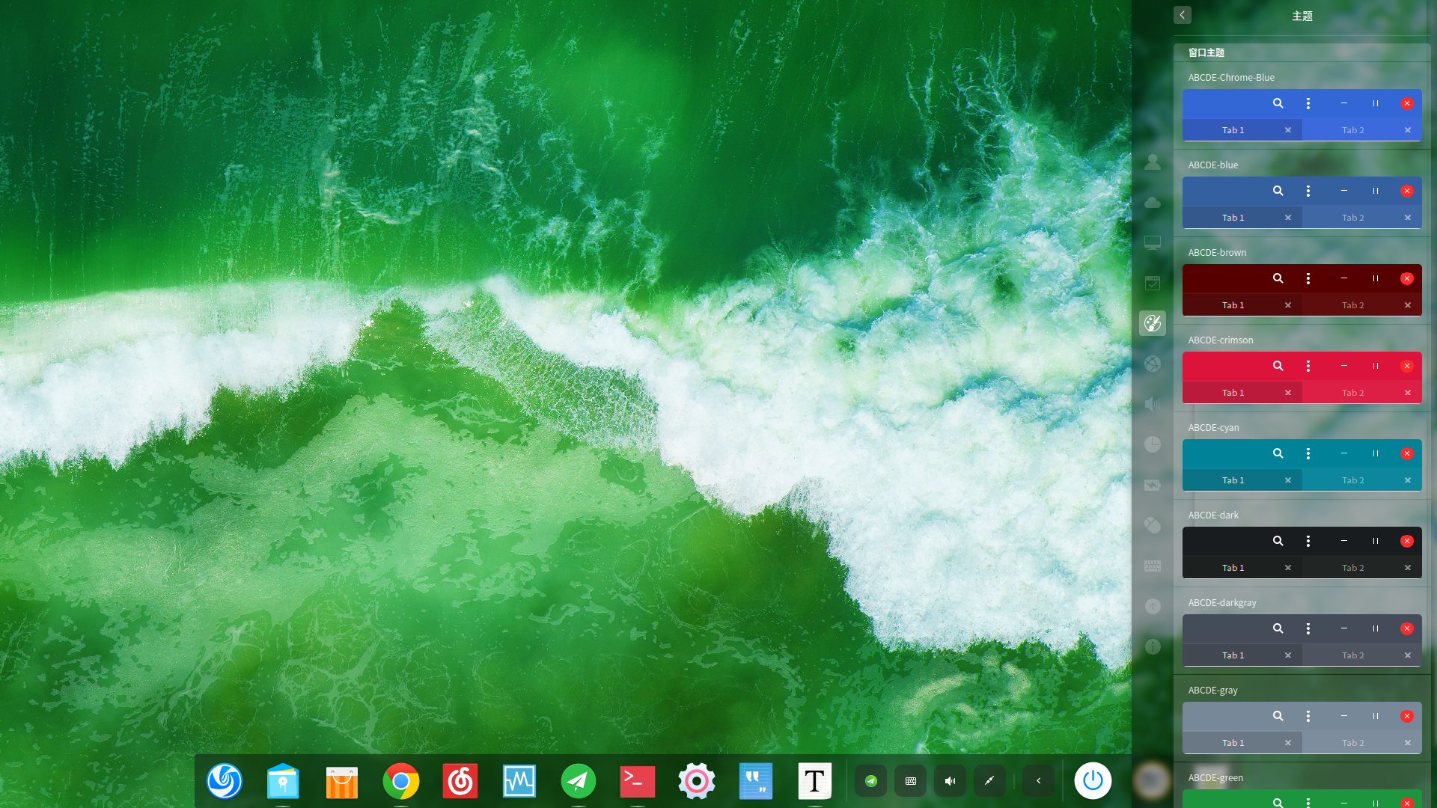
Task: Go back from the theme page
Action: coord(1183,15)
